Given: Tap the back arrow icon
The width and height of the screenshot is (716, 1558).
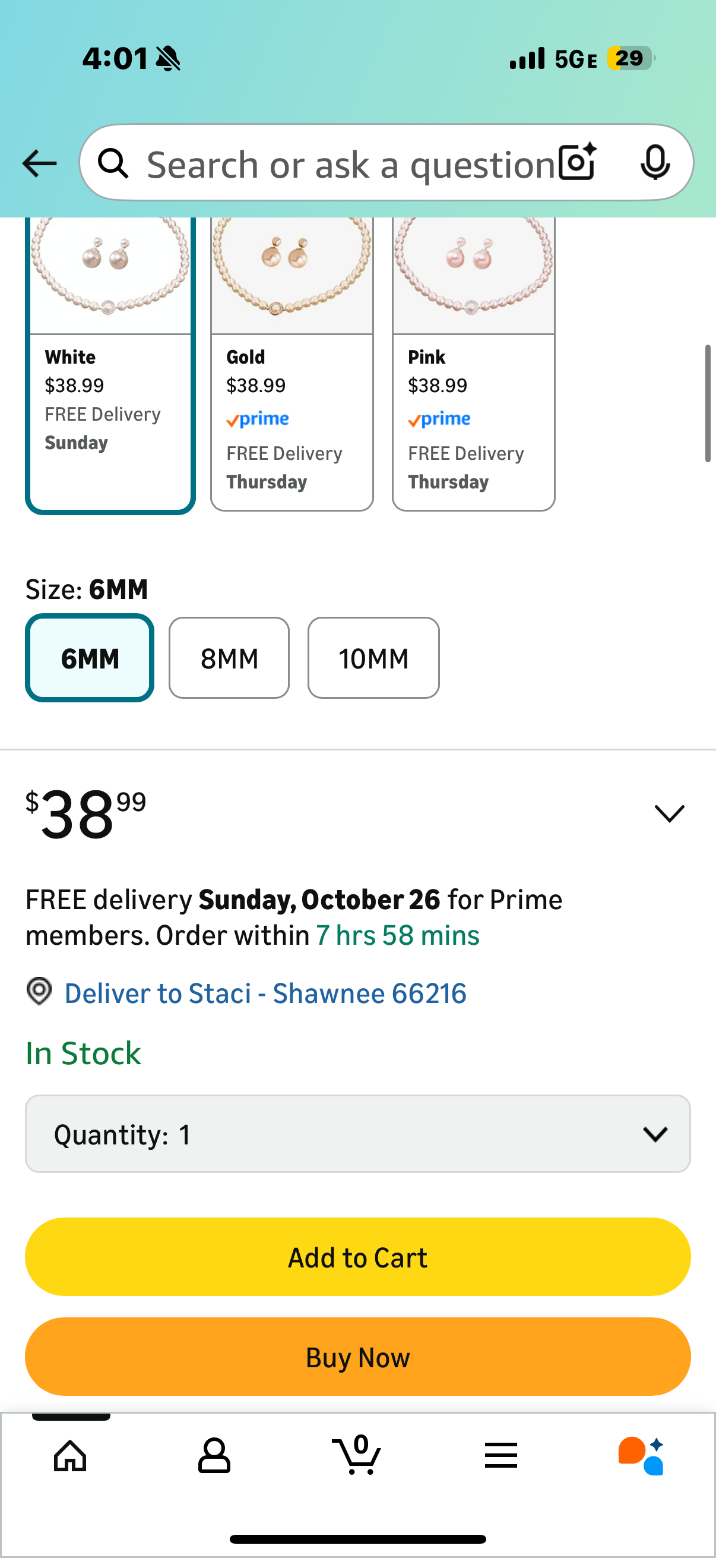Looking at the screenshot, I should tap(39, 163).
